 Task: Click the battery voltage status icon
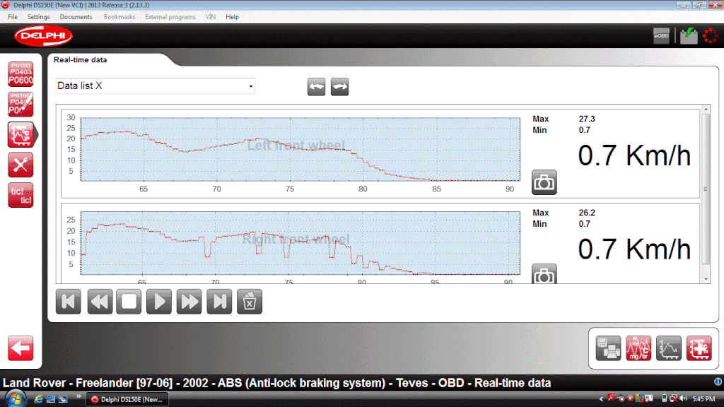pyautogui.click(x=689, y=36)
